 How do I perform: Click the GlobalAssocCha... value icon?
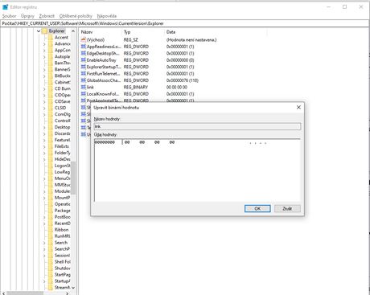[84, 80]
